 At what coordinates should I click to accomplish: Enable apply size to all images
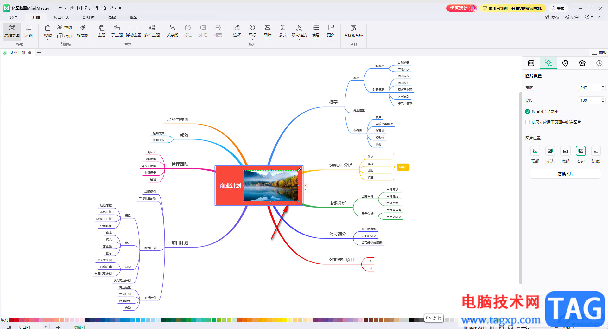(528, 122)
